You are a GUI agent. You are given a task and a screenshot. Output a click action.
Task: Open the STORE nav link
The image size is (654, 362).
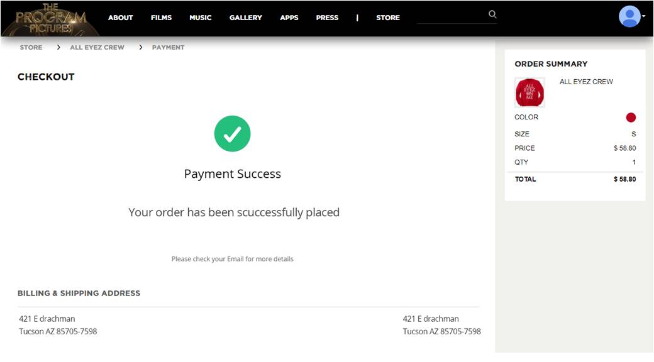388,18
